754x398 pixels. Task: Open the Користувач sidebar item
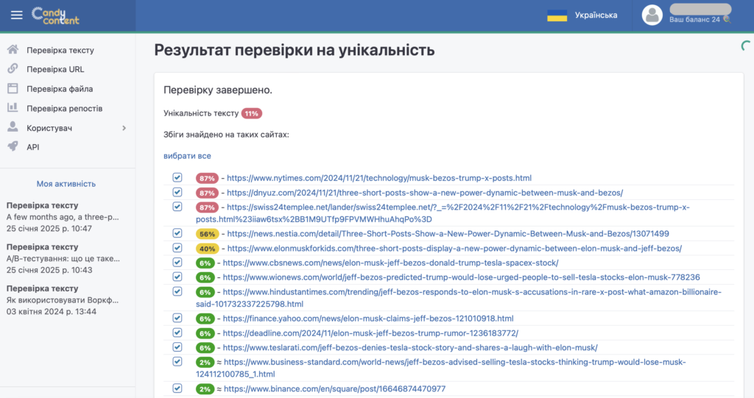click(x=49, y=128)
